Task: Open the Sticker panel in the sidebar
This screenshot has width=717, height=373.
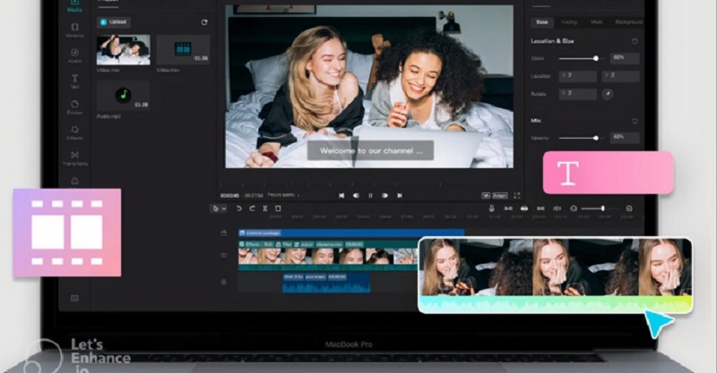Action: pos(74,106)
